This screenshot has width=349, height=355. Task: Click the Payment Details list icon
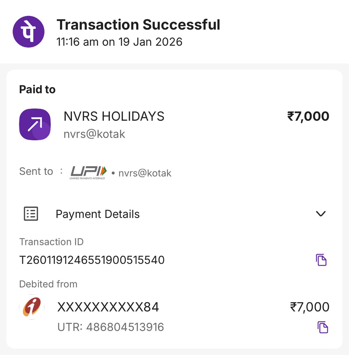(x=31, y=214)
